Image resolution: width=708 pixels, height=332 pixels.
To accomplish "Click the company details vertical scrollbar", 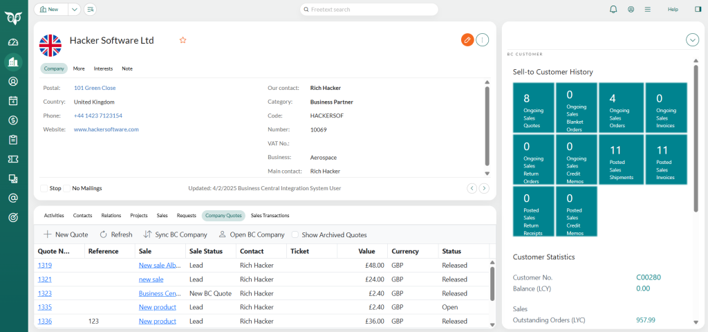I will point(487,128).
